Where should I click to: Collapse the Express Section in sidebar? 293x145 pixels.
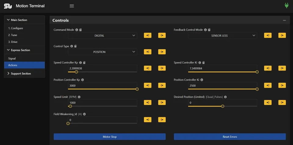pyautogui.click(x=24, y=50)
